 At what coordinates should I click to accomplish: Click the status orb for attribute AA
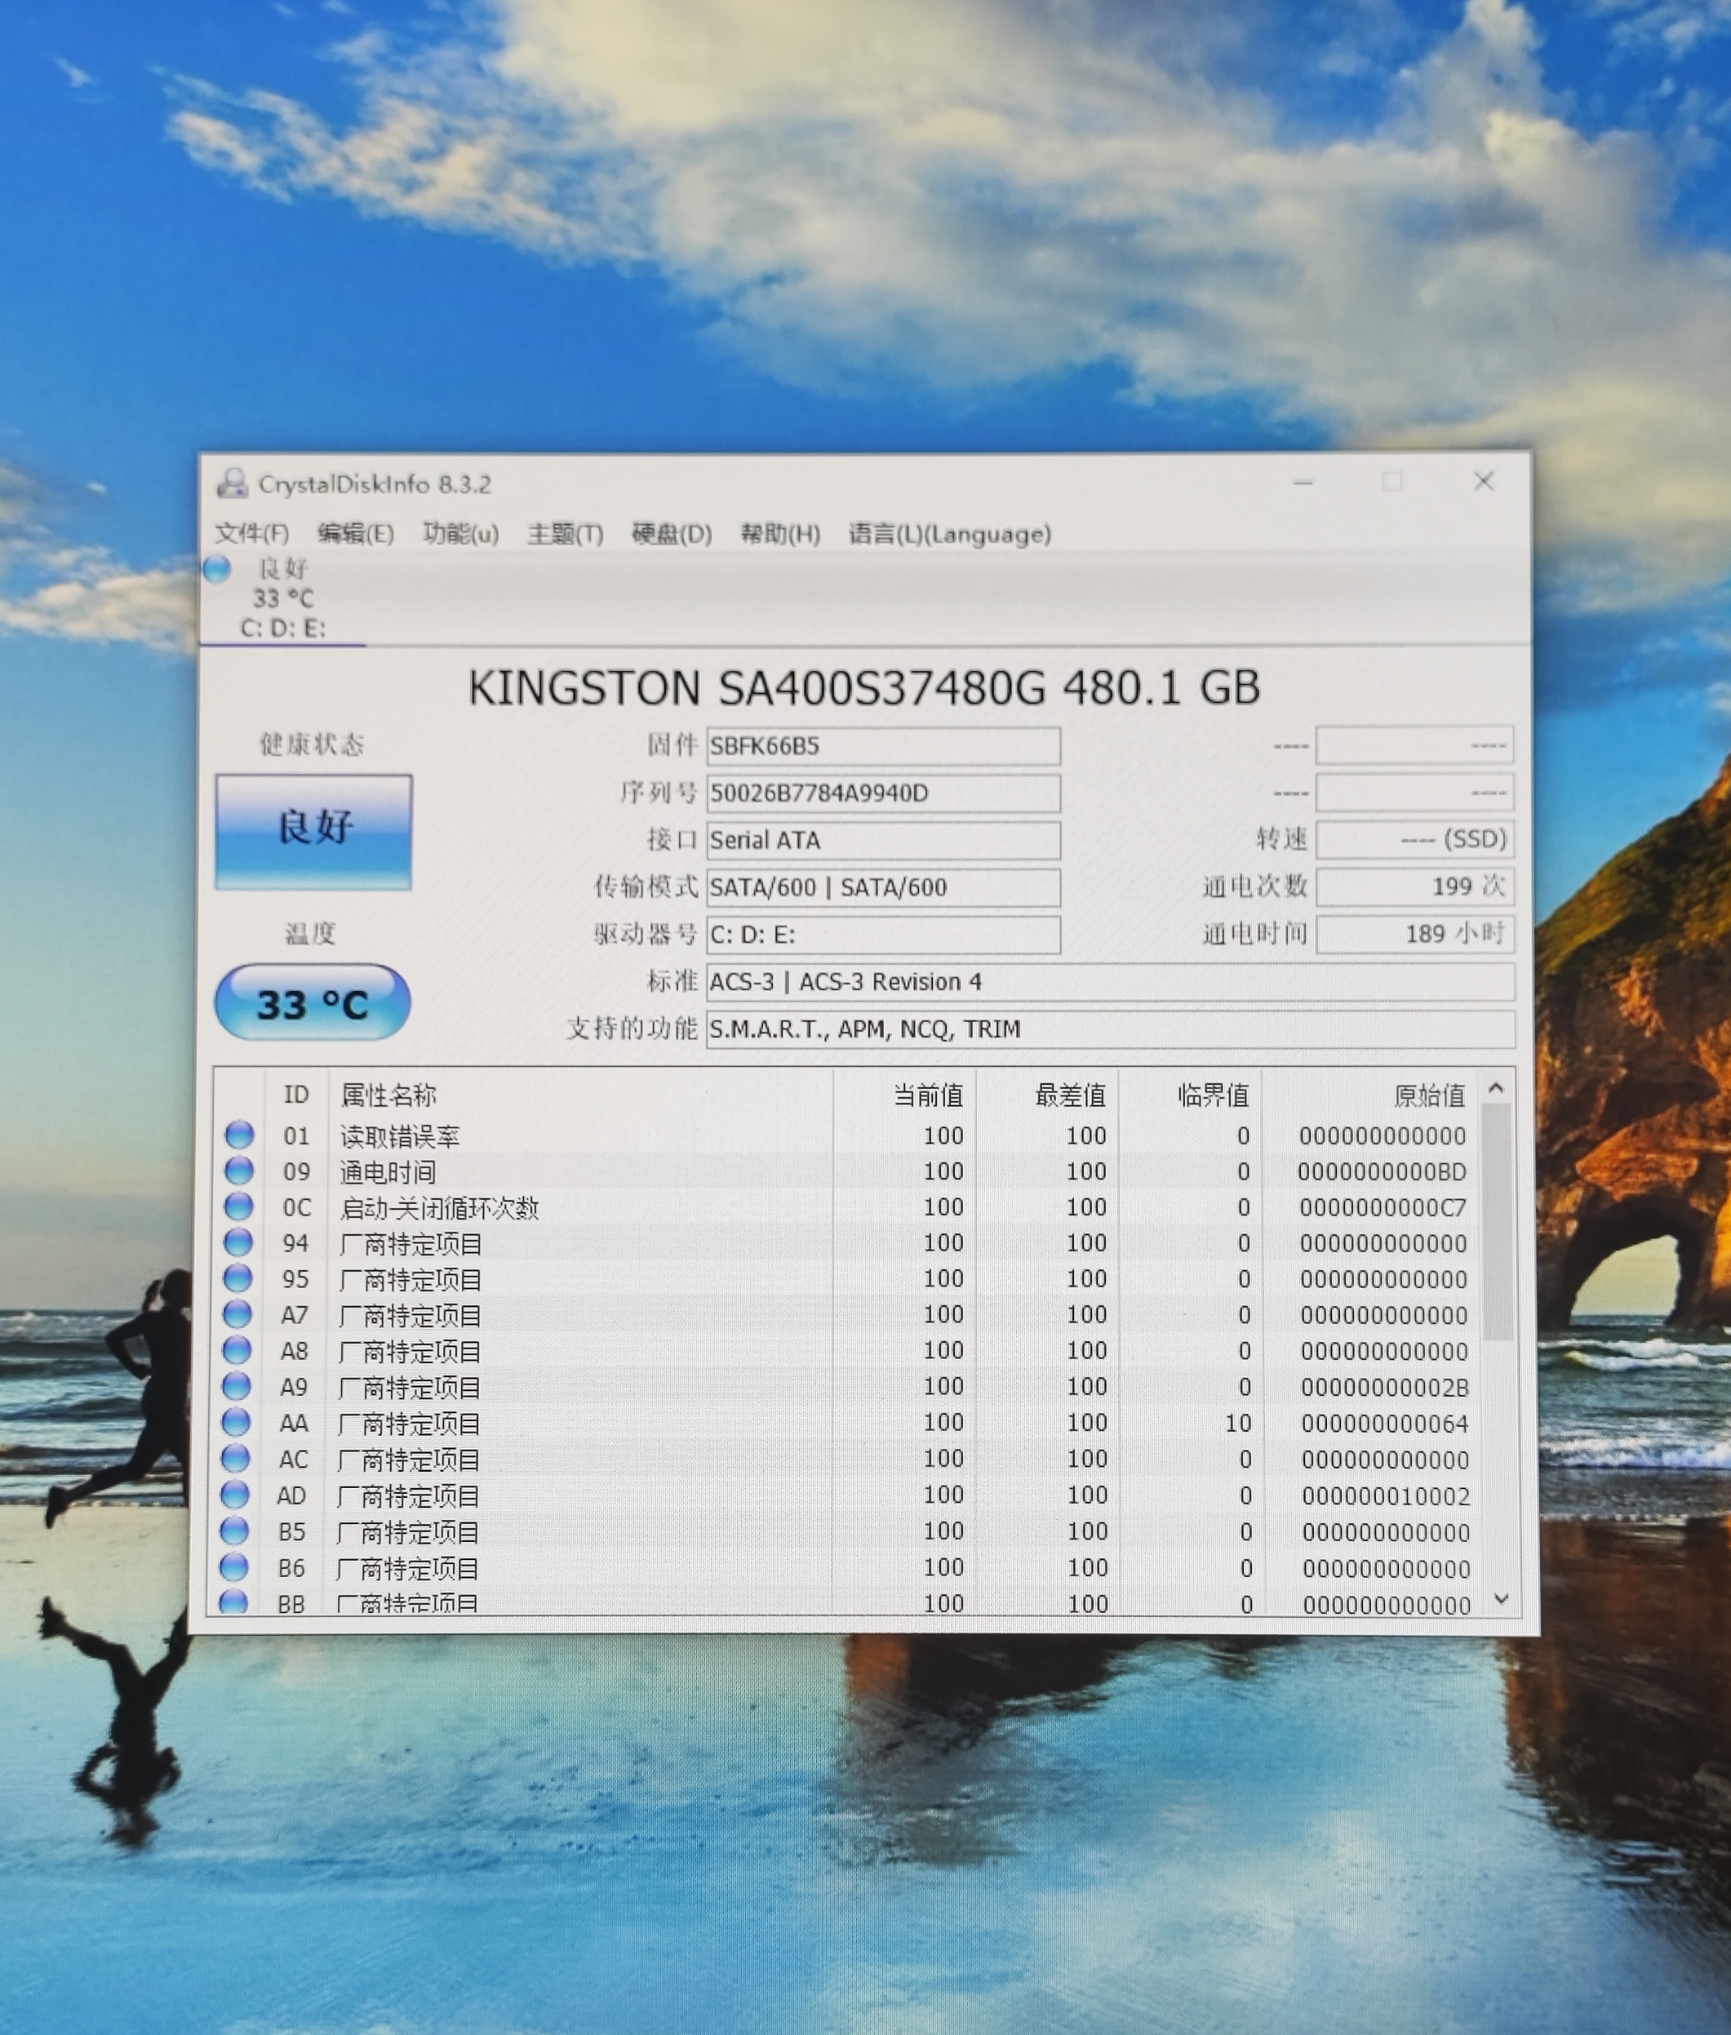tap(237, 1421)
